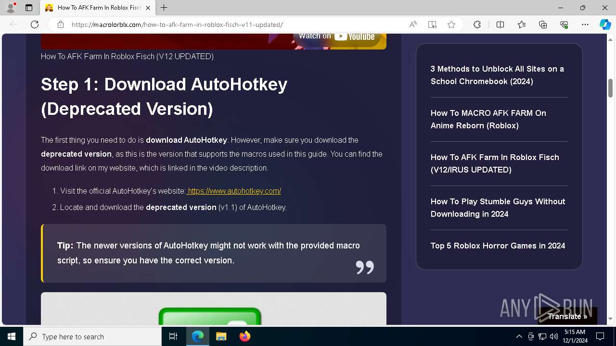
Task: Open the Windows Start menu
Action: pos(12,336)
